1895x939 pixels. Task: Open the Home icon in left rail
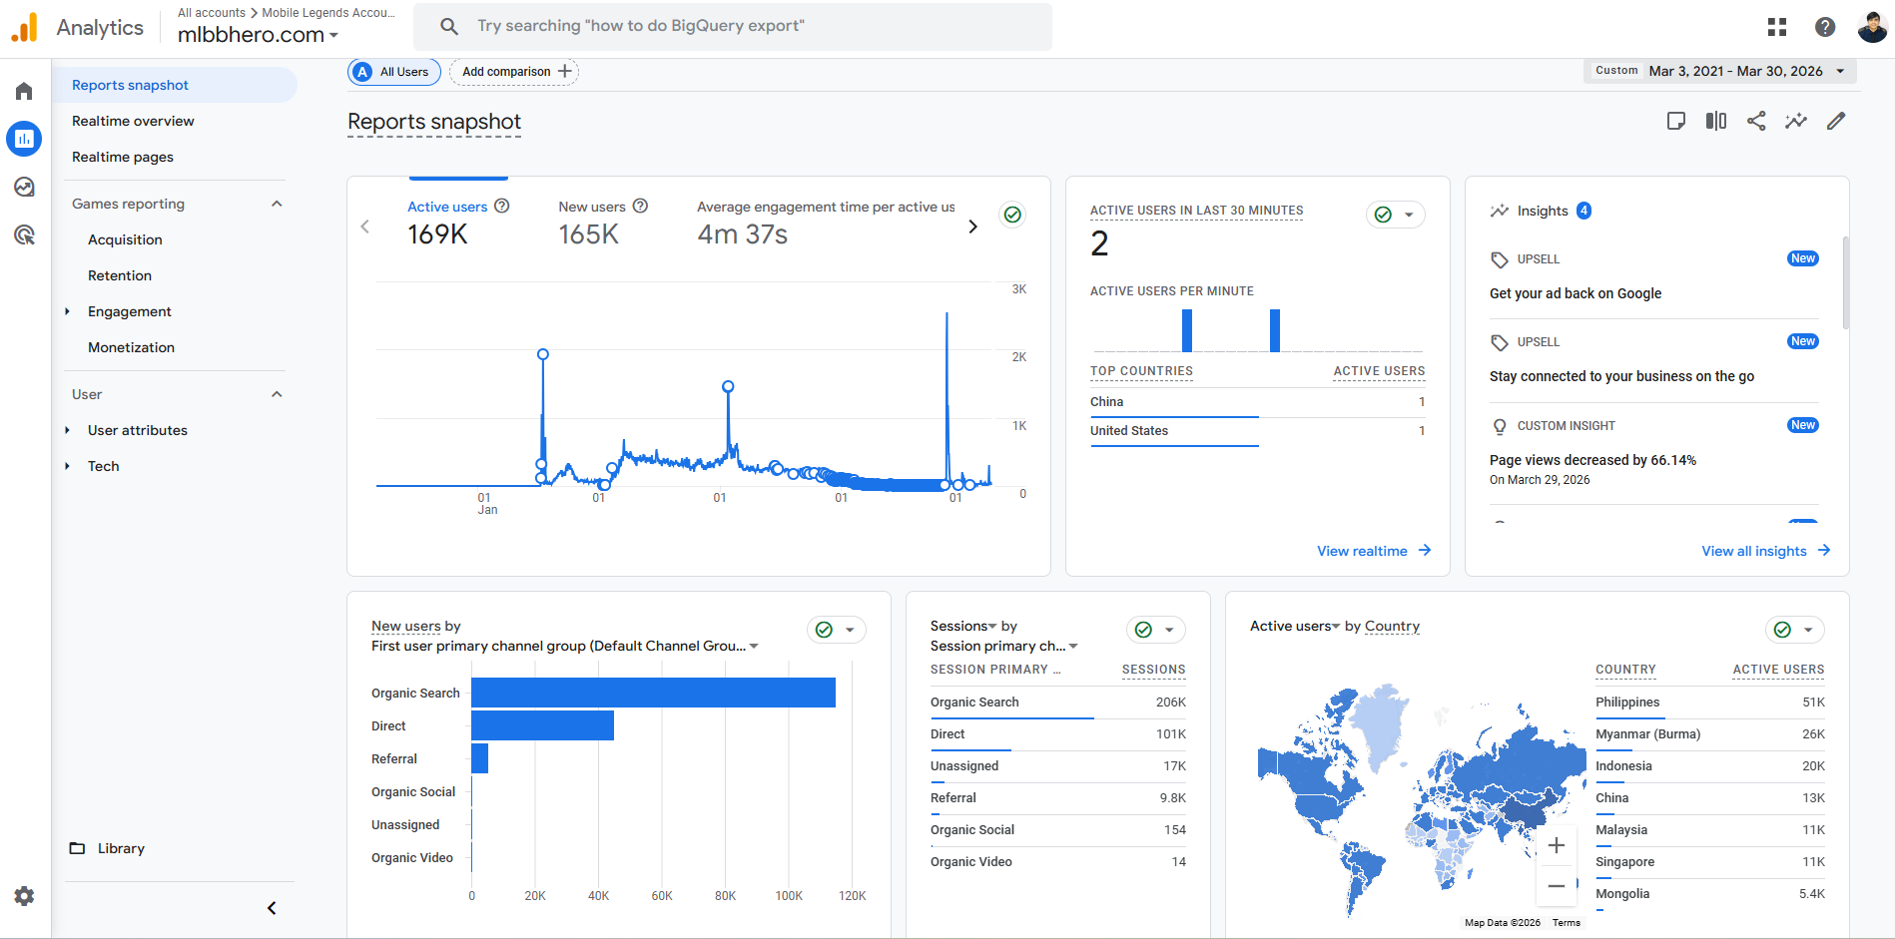pyautogui.click(x=24, y=91)
